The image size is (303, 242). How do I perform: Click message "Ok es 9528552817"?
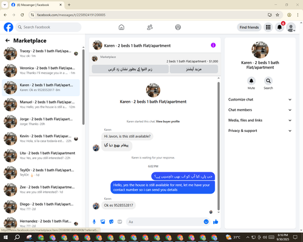[118, 205]
